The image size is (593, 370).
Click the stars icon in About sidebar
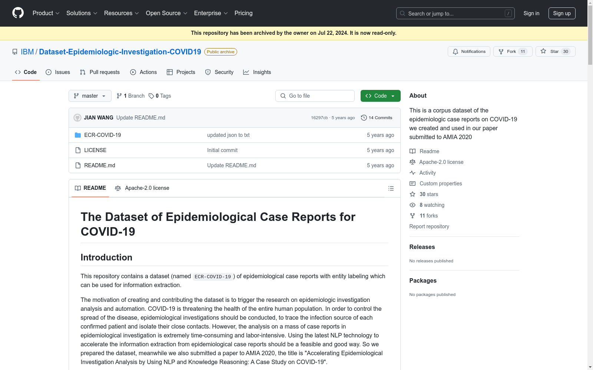(x=413, y=194)
